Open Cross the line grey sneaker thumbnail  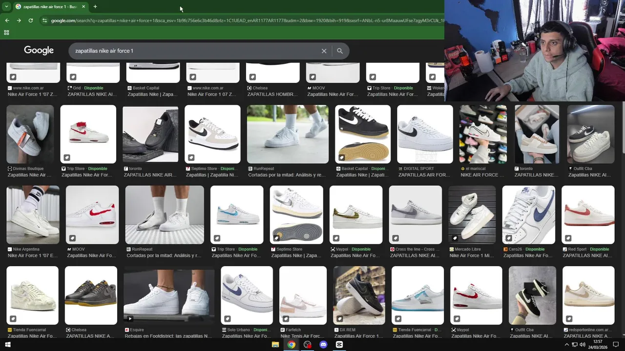[416, 214]
